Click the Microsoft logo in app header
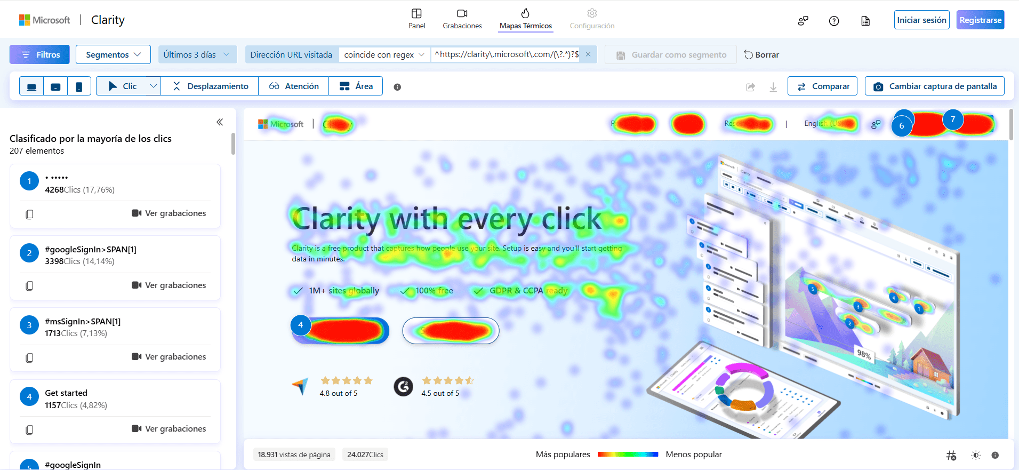This screenshot has height=470, width=1019. click(44, 20)
